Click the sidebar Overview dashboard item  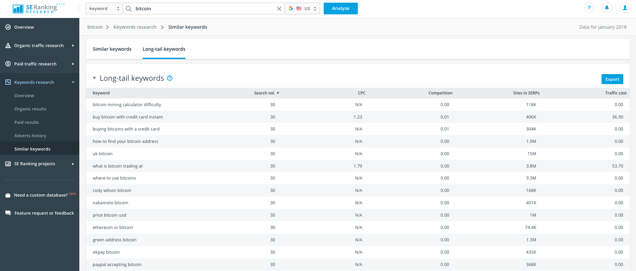pyautogui.click(x=24, y=27)
